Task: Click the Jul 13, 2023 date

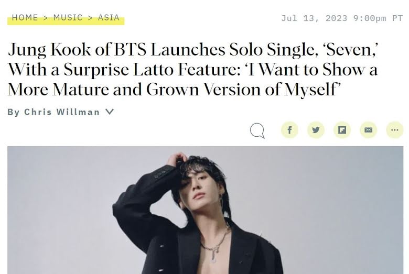Action: (315, 18)
